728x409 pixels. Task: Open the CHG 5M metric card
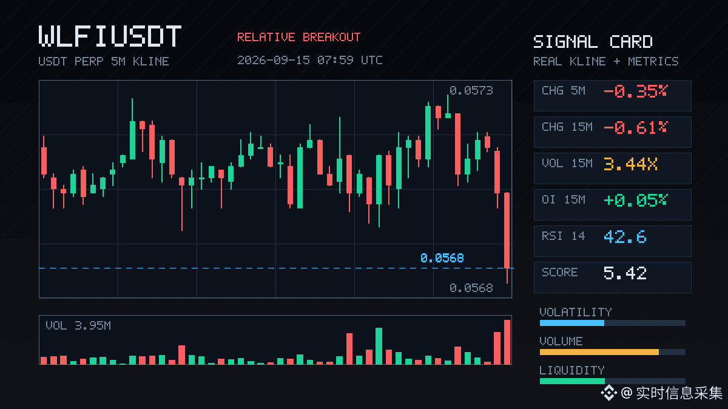pos(612,96)
